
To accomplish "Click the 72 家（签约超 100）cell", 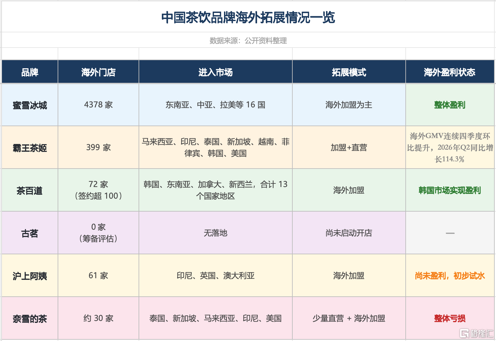I will click(98, 190).
